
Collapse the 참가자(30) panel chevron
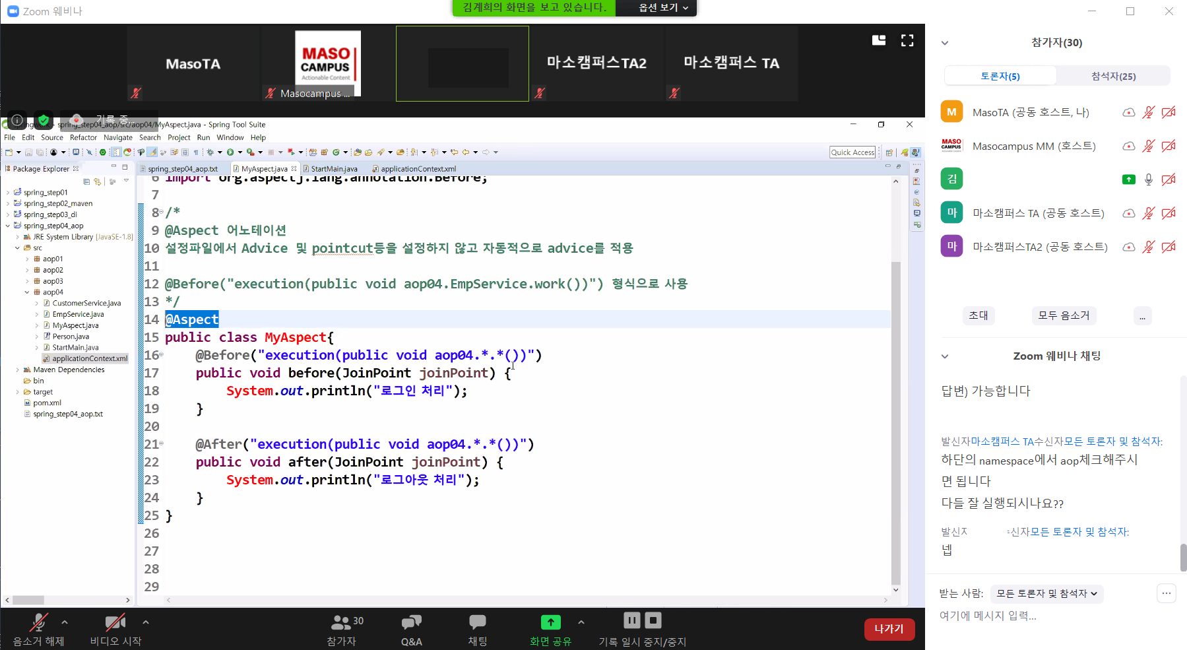pyautogui.click(x=945, y=43)
